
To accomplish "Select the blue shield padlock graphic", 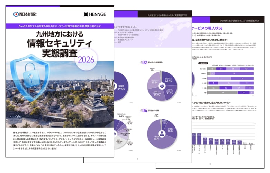I will (x=30, y=78).
